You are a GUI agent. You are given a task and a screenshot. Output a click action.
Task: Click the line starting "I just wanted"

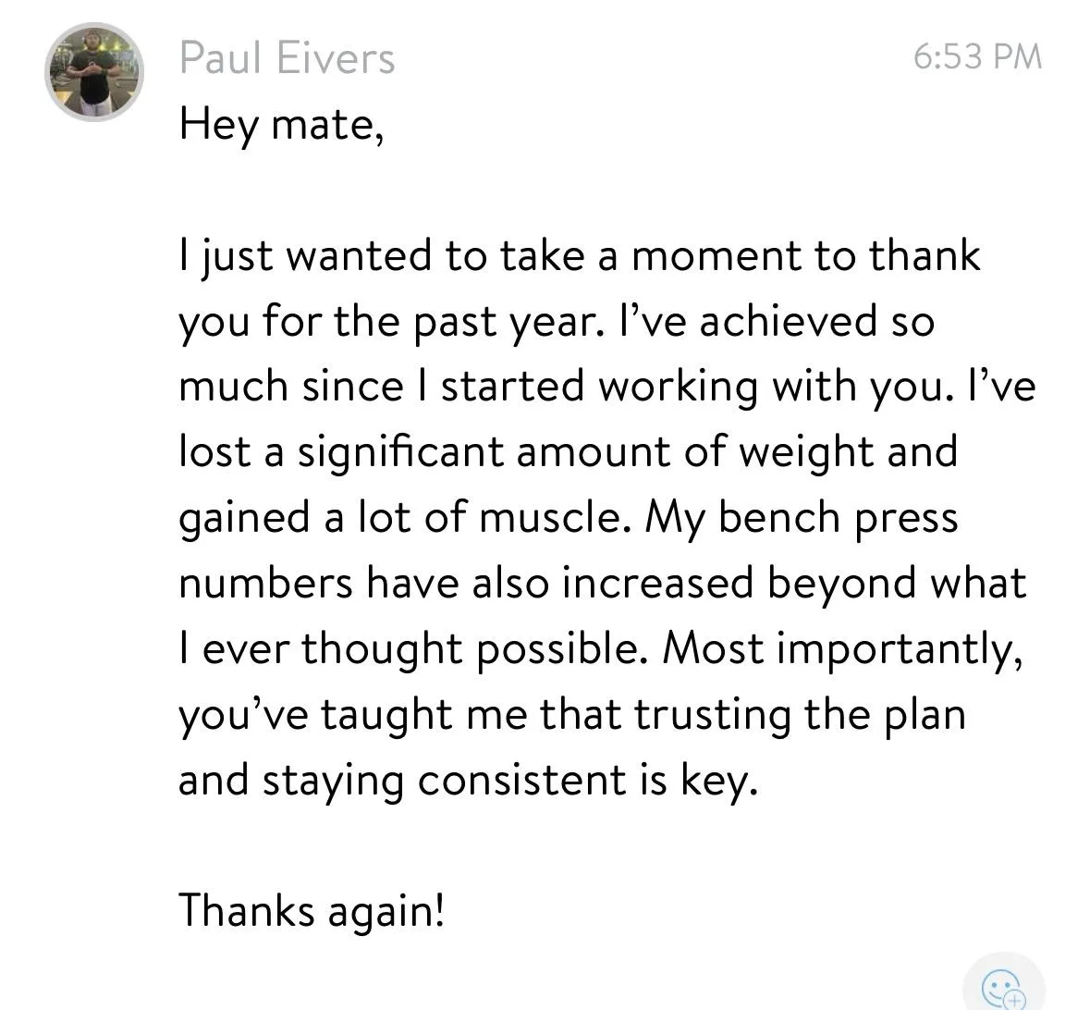(579, 256)
